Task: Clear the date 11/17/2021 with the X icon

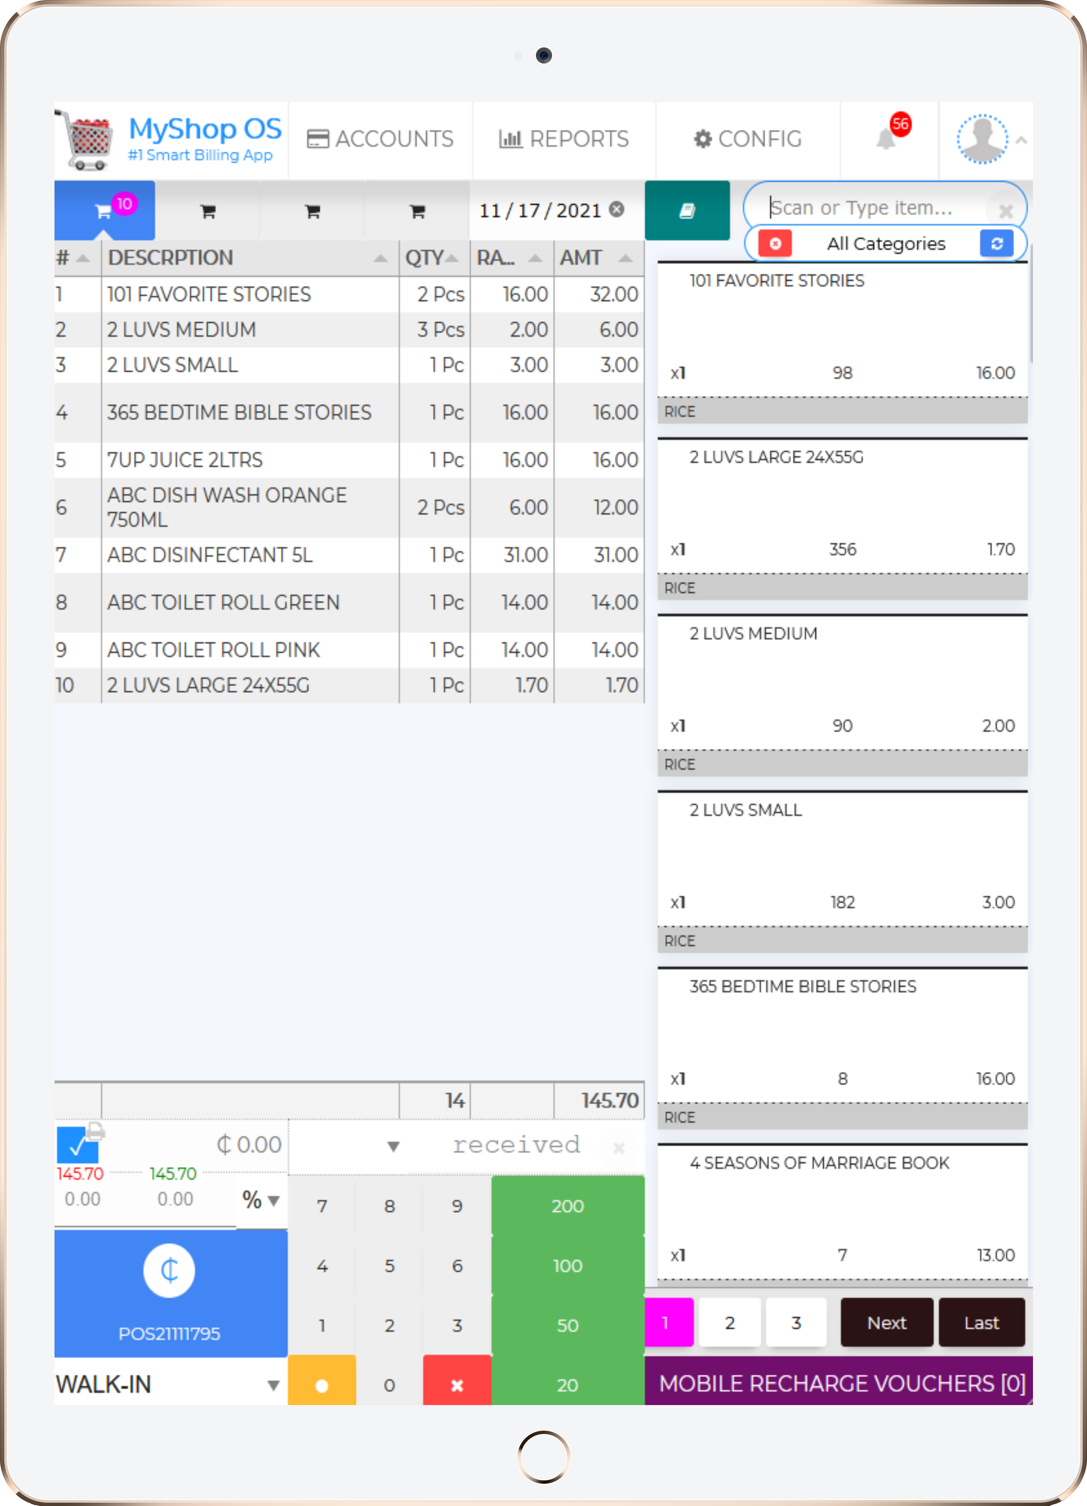Action: (x=616, y=210)
